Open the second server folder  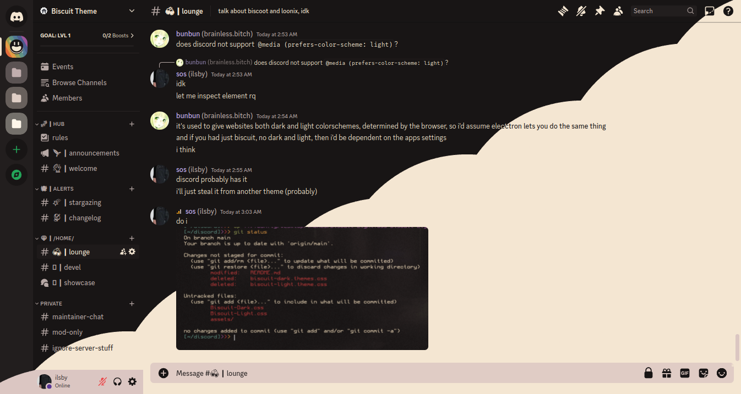tap(17, 98)
